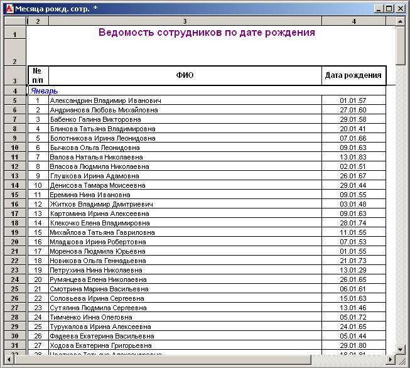This screenshot has height=368, width=410.
Task: Select Смотрина Марина Васильевна cell
Action: tap(185, 289)
